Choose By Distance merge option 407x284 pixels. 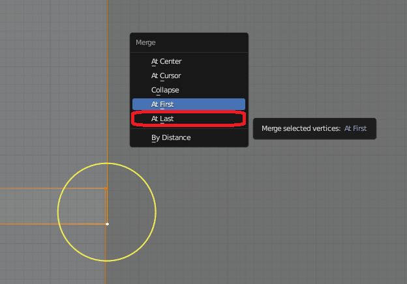[x=188, y=137]
